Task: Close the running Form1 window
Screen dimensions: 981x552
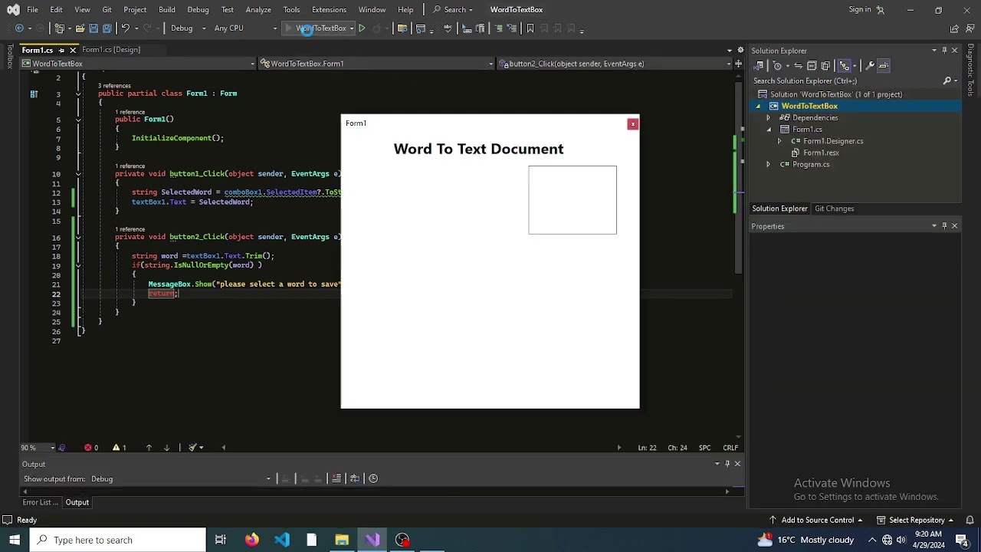Action: tap(632, 124)
